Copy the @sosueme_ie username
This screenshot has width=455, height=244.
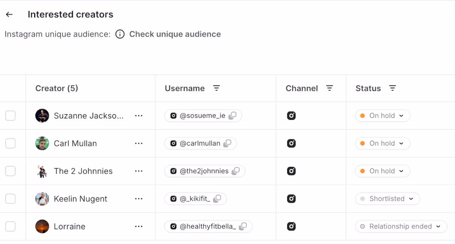click(x=232, y=116)
